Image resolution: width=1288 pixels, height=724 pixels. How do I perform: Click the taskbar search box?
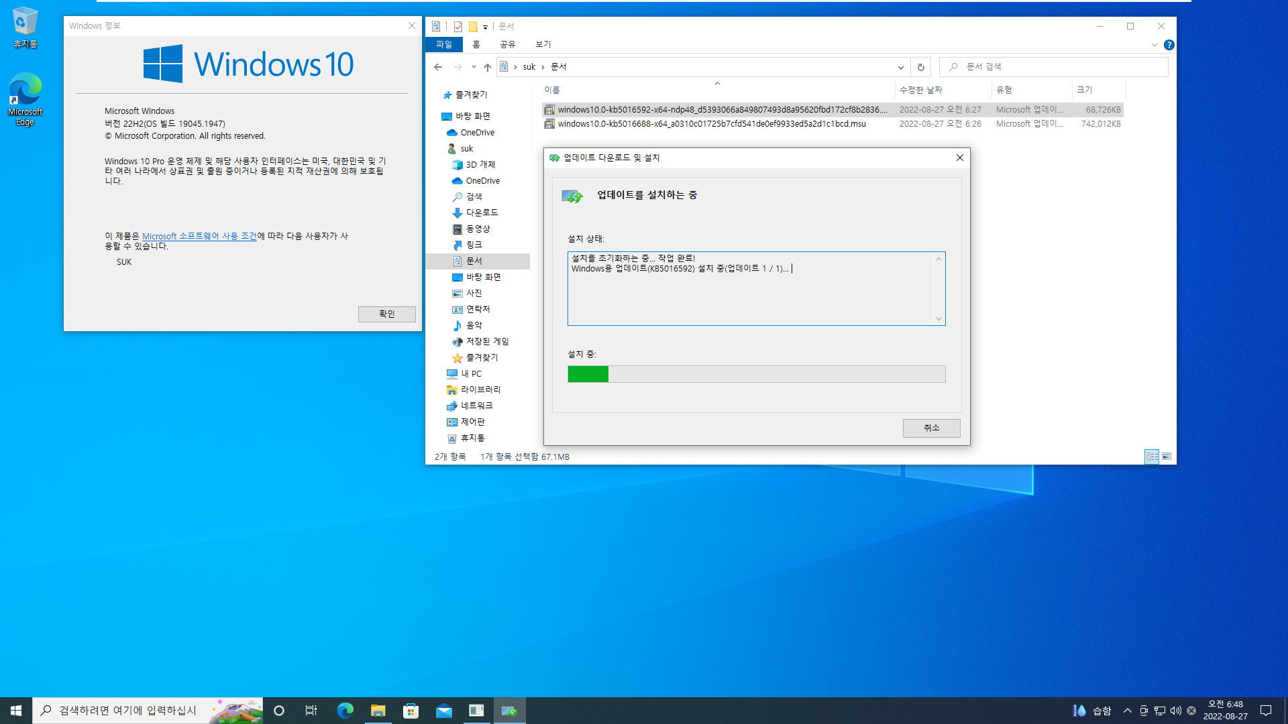click(148, 711)
